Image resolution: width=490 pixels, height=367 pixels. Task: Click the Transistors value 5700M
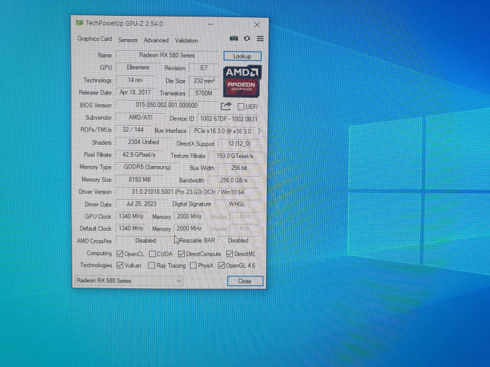point(204,93)
